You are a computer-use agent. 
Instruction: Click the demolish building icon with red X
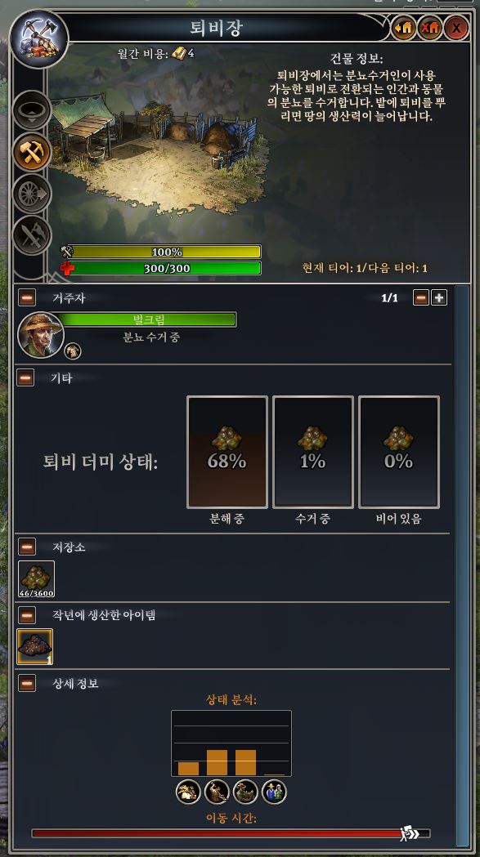(429, 27)
